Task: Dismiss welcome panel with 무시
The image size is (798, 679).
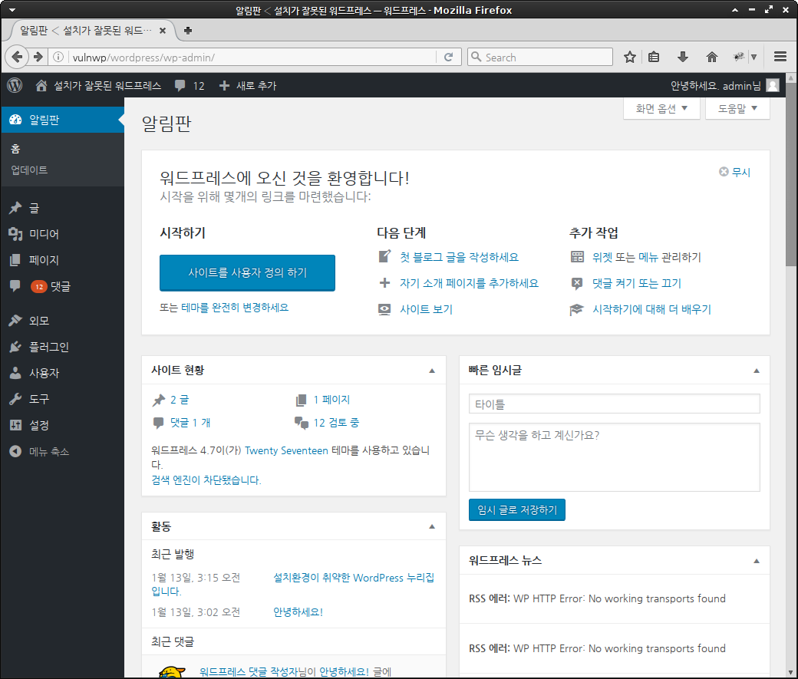Action: coord(735,172)
